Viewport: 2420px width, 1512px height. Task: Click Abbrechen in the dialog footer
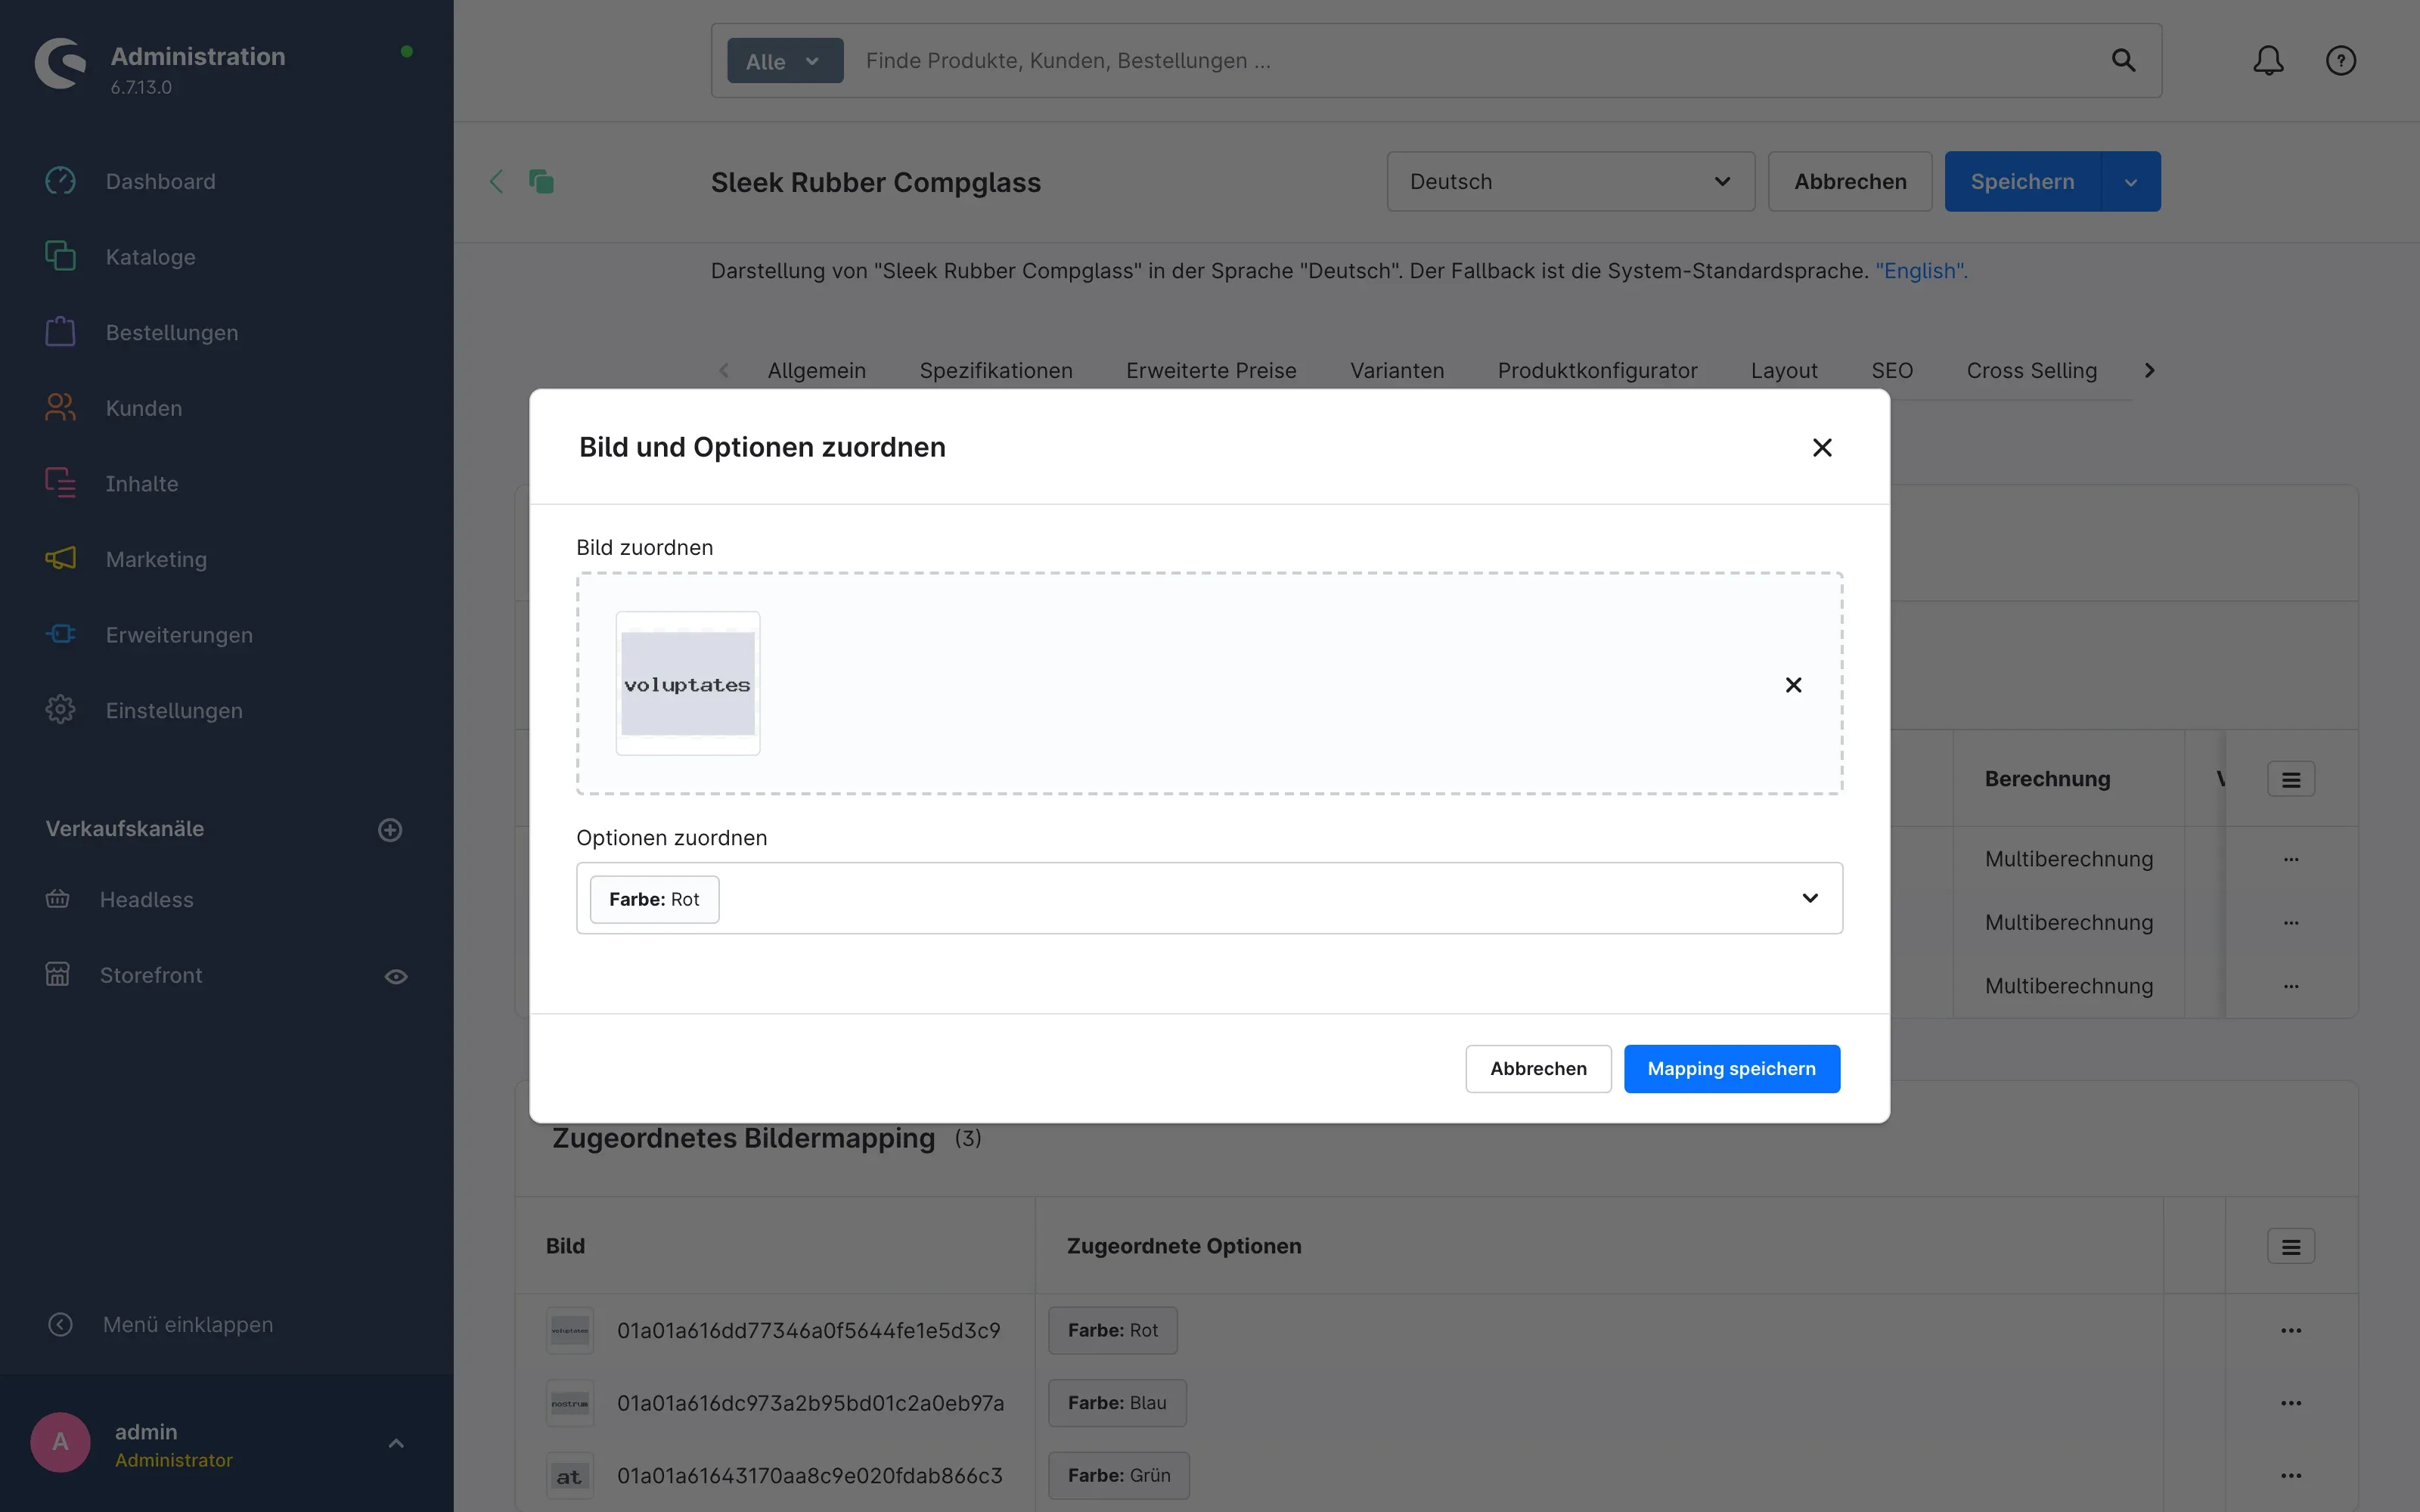point(1538,1068)
